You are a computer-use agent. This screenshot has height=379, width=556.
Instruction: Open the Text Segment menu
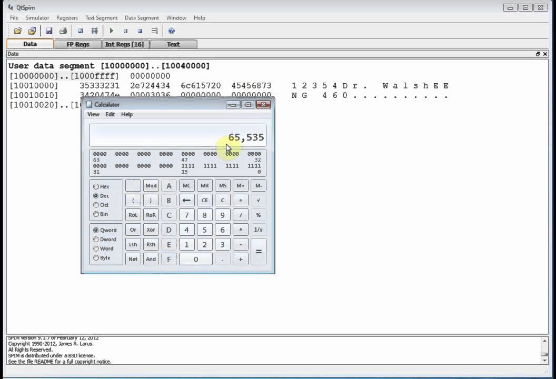[102, 18]
